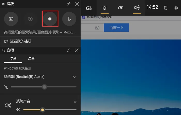
Task: Adjust the Windows default output volume slider
Action: click(44, 87)
